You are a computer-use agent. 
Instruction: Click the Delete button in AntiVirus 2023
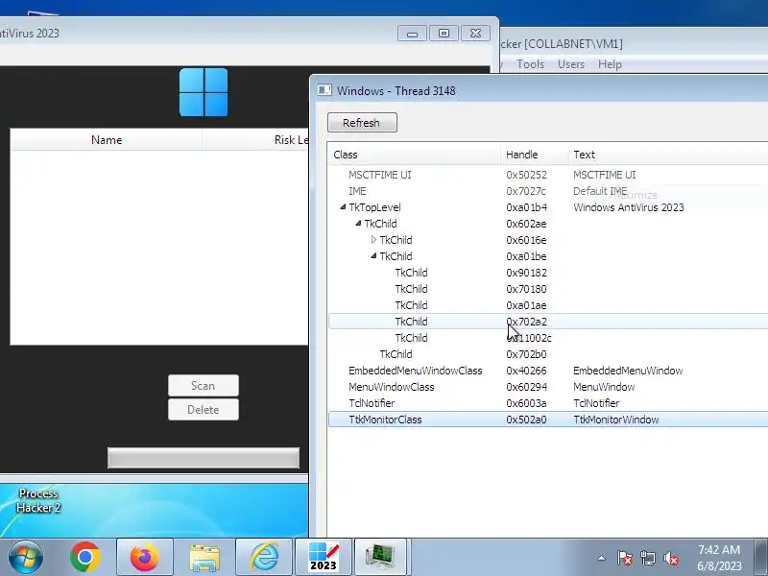(204, 410)
